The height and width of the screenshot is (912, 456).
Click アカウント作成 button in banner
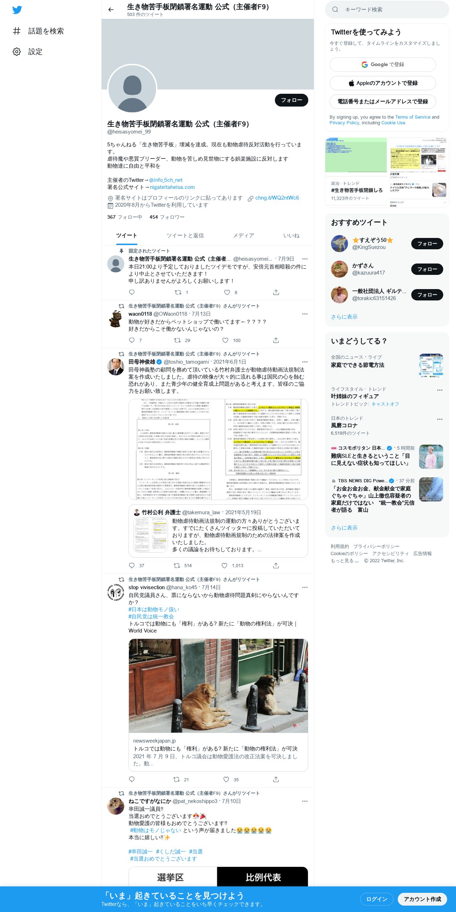pos(422,899)
